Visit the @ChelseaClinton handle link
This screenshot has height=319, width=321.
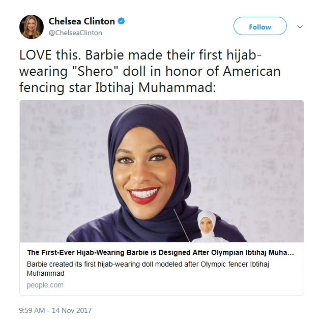pos(75,33)
